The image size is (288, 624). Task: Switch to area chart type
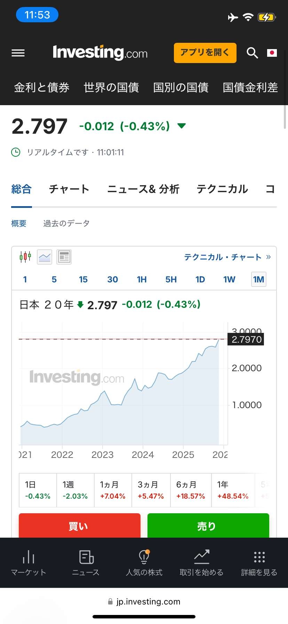(45, 257)
